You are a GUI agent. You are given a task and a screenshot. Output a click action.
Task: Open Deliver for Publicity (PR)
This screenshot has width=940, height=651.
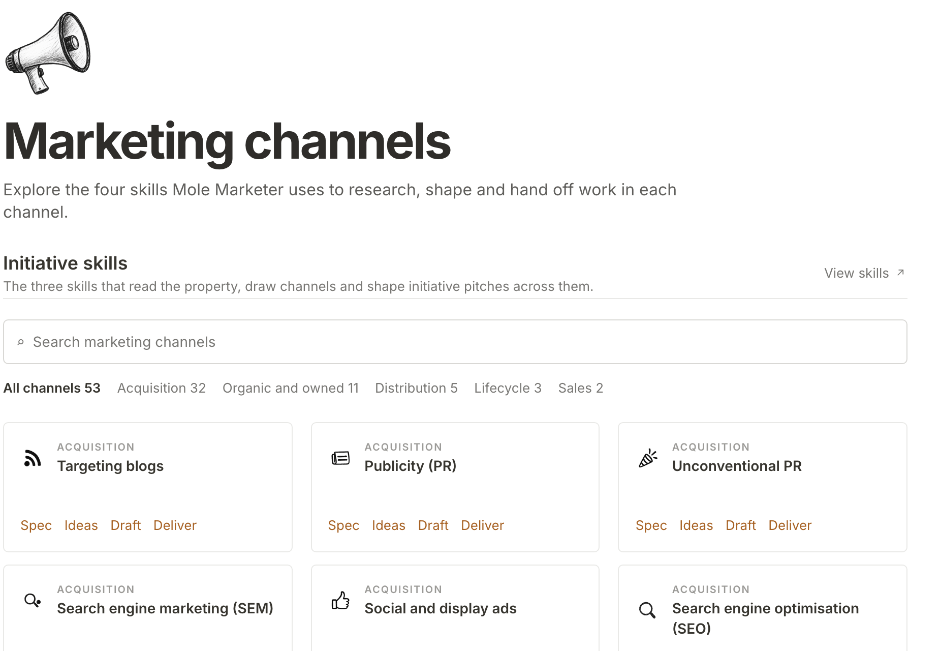(x=482, y=525)
